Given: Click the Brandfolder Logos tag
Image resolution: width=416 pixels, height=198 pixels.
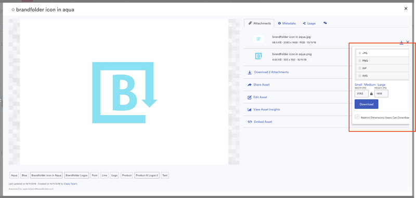Looking at the screenshot, I should coord(76,175).
